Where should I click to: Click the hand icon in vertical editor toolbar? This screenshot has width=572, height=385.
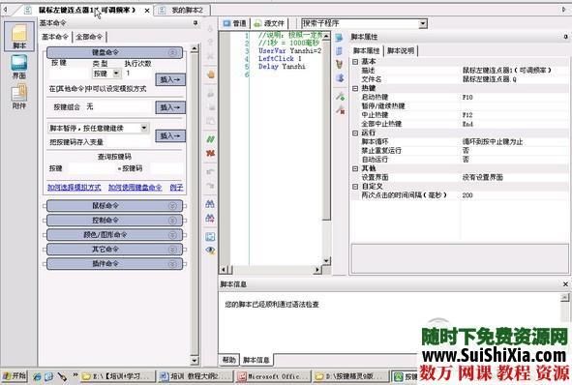click(210, 74)
